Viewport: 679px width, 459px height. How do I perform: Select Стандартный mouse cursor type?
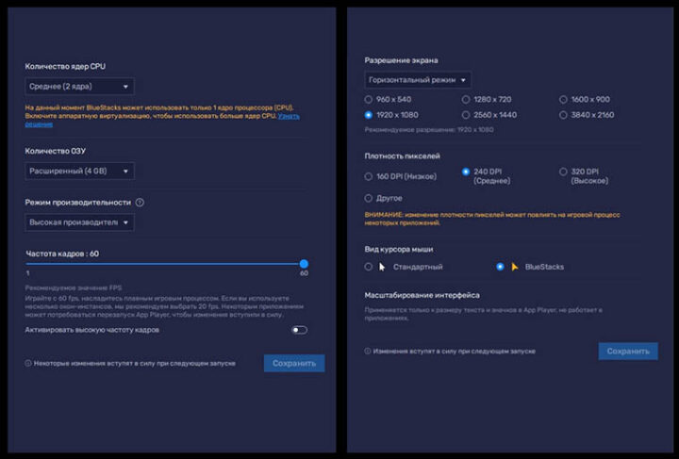(369, 267)
